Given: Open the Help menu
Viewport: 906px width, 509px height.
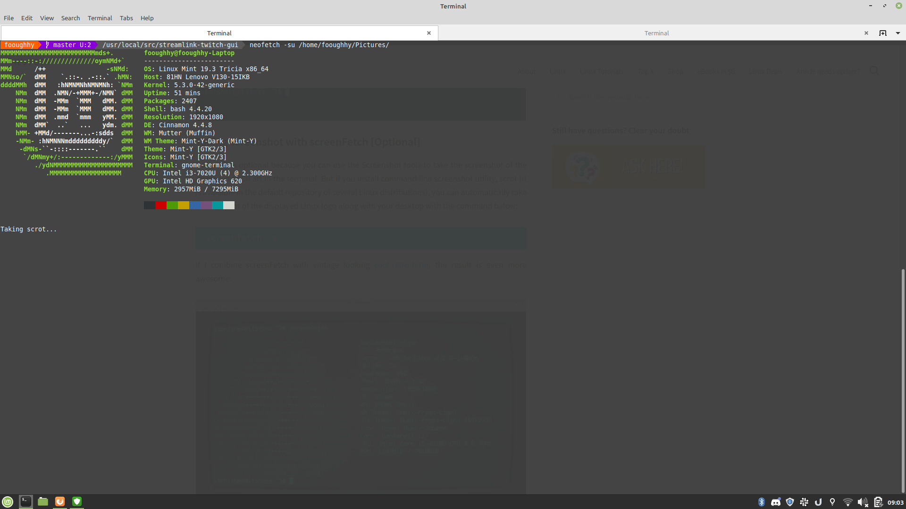Looking at the screenshot, I should tap(147, 18).
